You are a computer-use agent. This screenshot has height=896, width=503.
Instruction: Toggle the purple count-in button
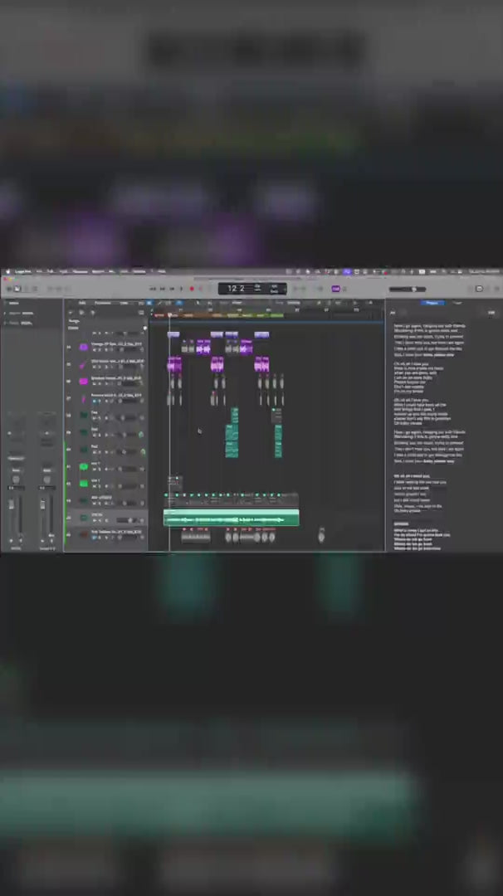[x=335, y=289]
